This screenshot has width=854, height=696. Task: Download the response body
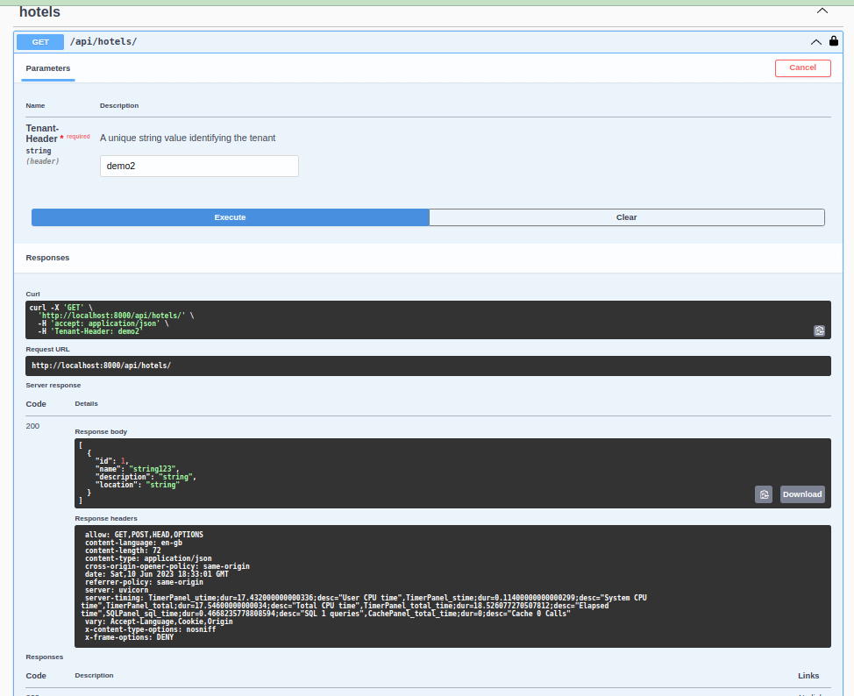click(801, 494)
